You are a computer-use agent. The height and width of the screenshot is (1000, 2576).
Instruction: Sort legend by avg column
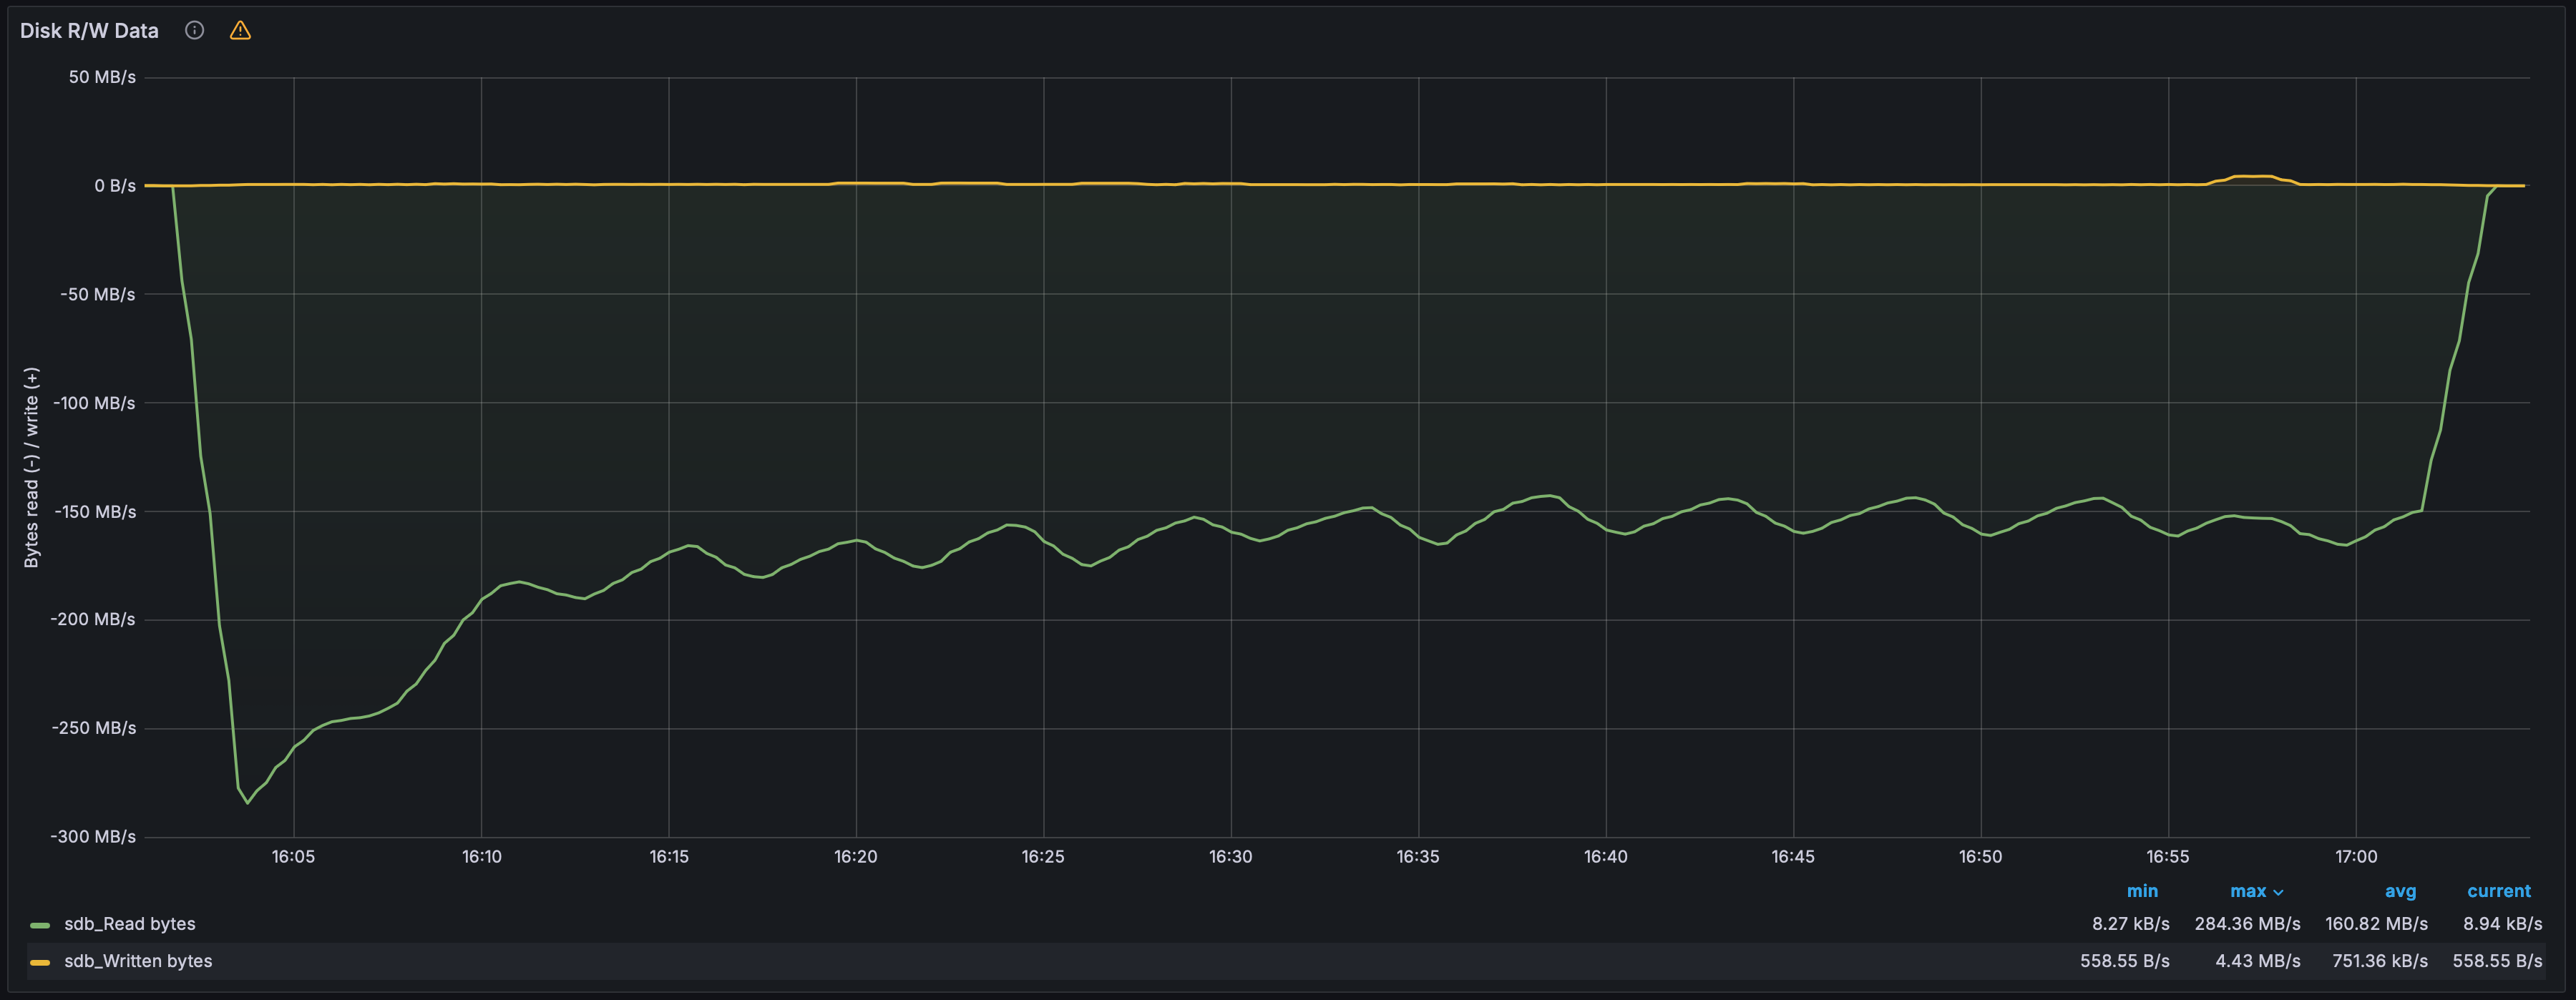click(x=2400, y=891)
